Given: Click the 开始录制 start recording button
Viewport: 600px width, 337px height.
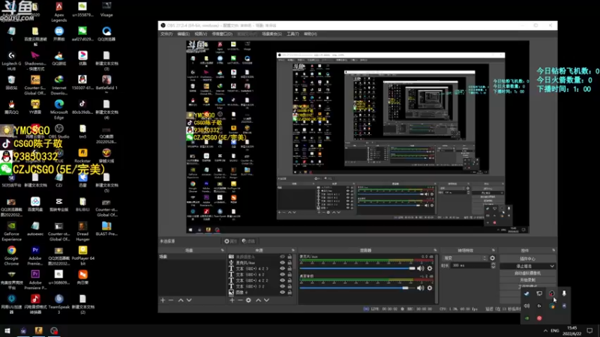Looking at the screenshot, I should 527,279.
